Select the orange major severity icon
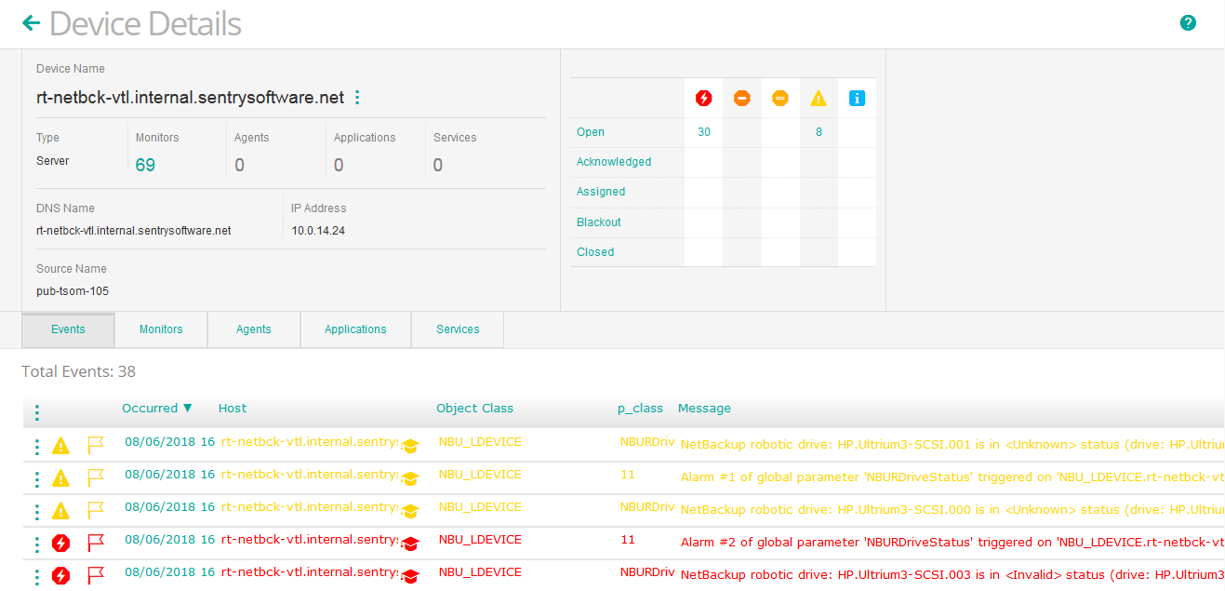The height and width of the screenshot is (591, 1225). [x=742, y=98]
